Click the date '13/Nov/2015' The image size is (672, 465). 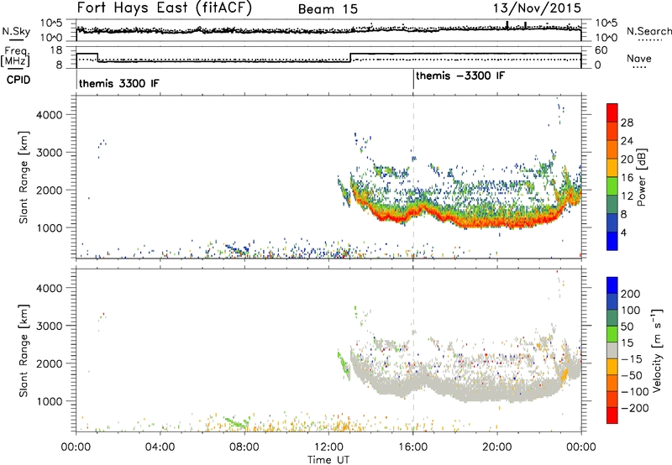tap(537, 8)
